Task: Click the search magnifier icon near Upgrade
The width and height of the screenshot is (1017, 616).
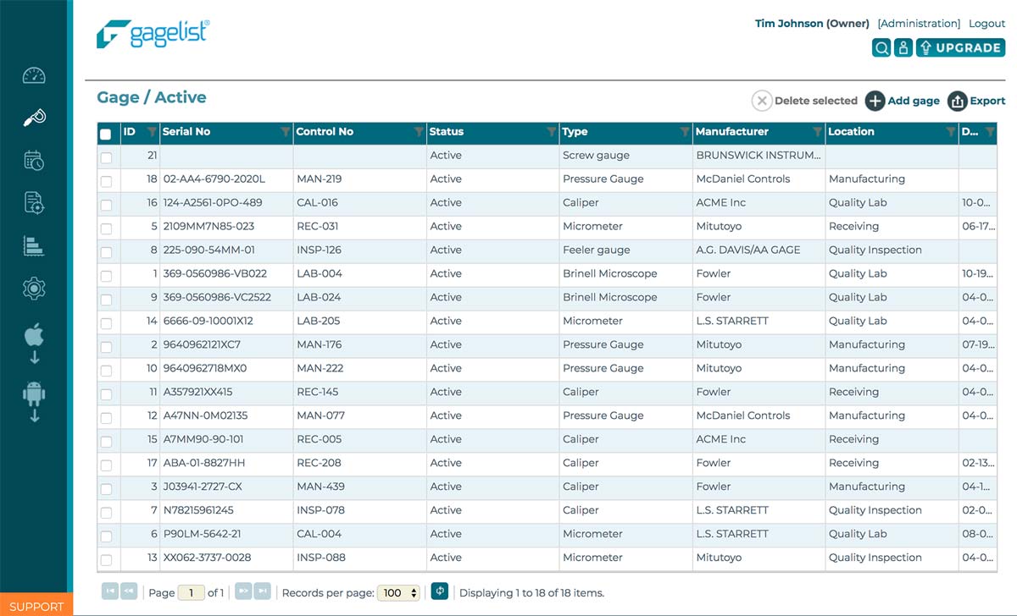Action: tap(881, 48)
